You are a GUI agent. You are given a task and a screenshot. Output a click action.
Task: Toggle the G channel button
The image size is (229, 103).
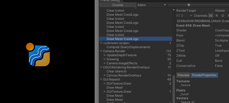click(223, 16)
